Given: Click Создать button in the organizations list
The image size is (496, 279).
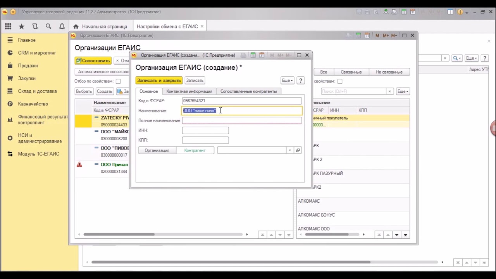Looking at the screenshot, I should coord(104,91).
